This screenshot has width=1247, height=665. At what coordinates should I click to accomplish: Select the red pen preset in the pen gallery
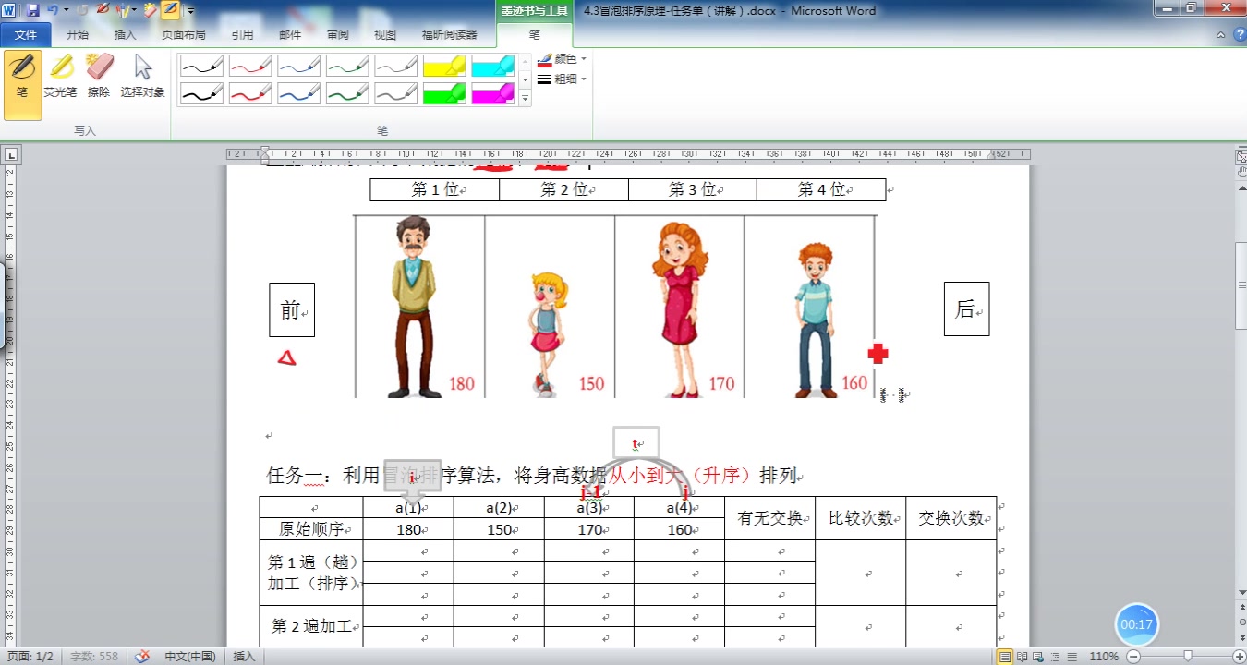pyautogui.click(x=250, y=66)
